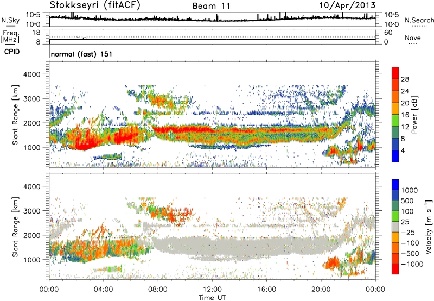
Task: Click the '12:00' time axis tick label
Action: (212, 289)
